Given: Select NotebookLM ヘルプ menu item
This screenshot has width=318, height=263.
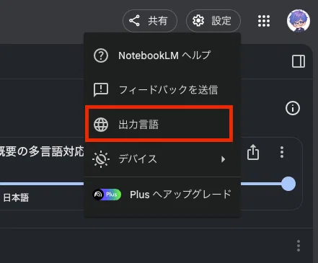Looking at the screenshot, I should [x=162, y=55].
